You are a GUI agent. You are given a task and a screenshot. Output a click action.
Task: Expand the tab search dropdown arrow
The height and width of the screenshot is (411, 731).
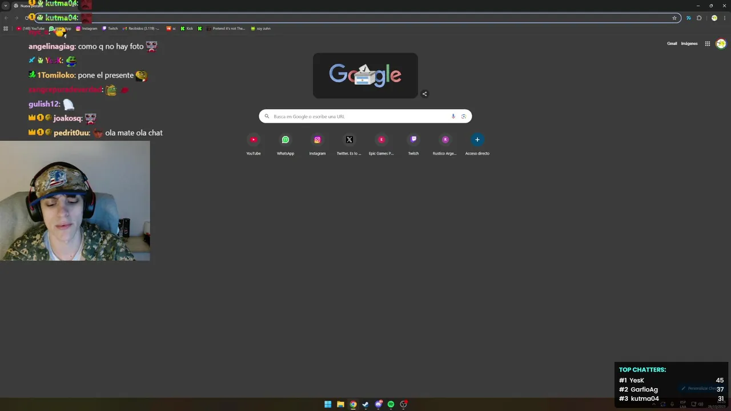click(x=6, y=6)
